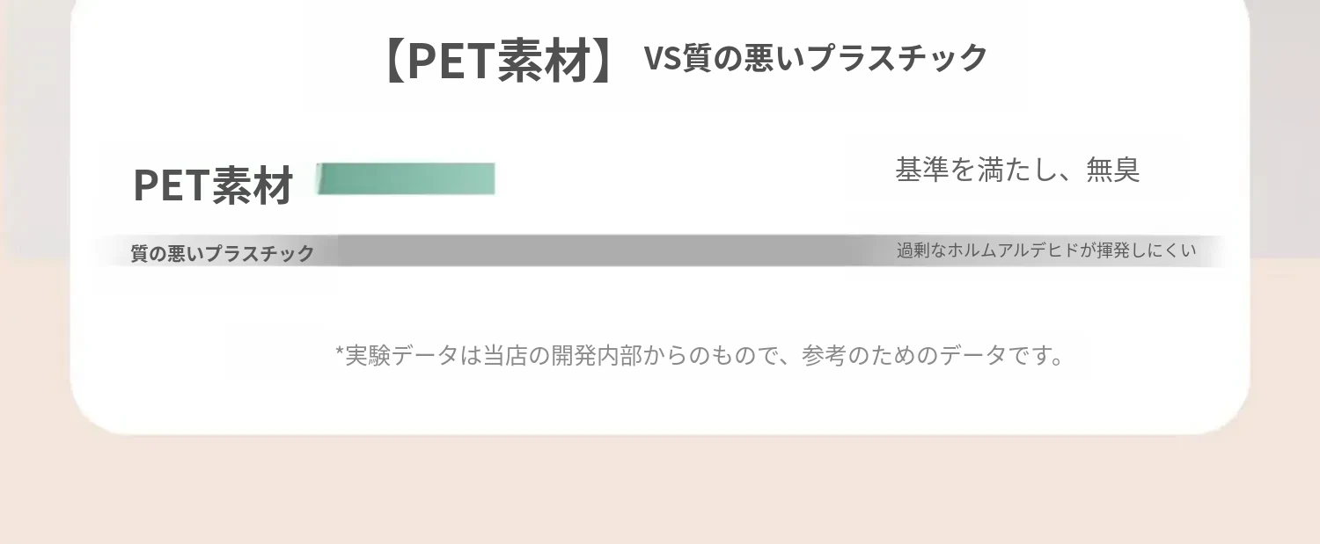
Task: Click the 無臭 word after the comma
Action: click(x=1113, y=170)
